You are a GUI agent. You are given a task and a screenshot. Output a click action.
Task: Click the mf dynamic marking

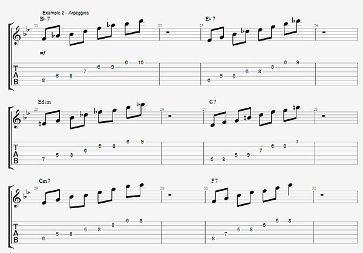42,53
